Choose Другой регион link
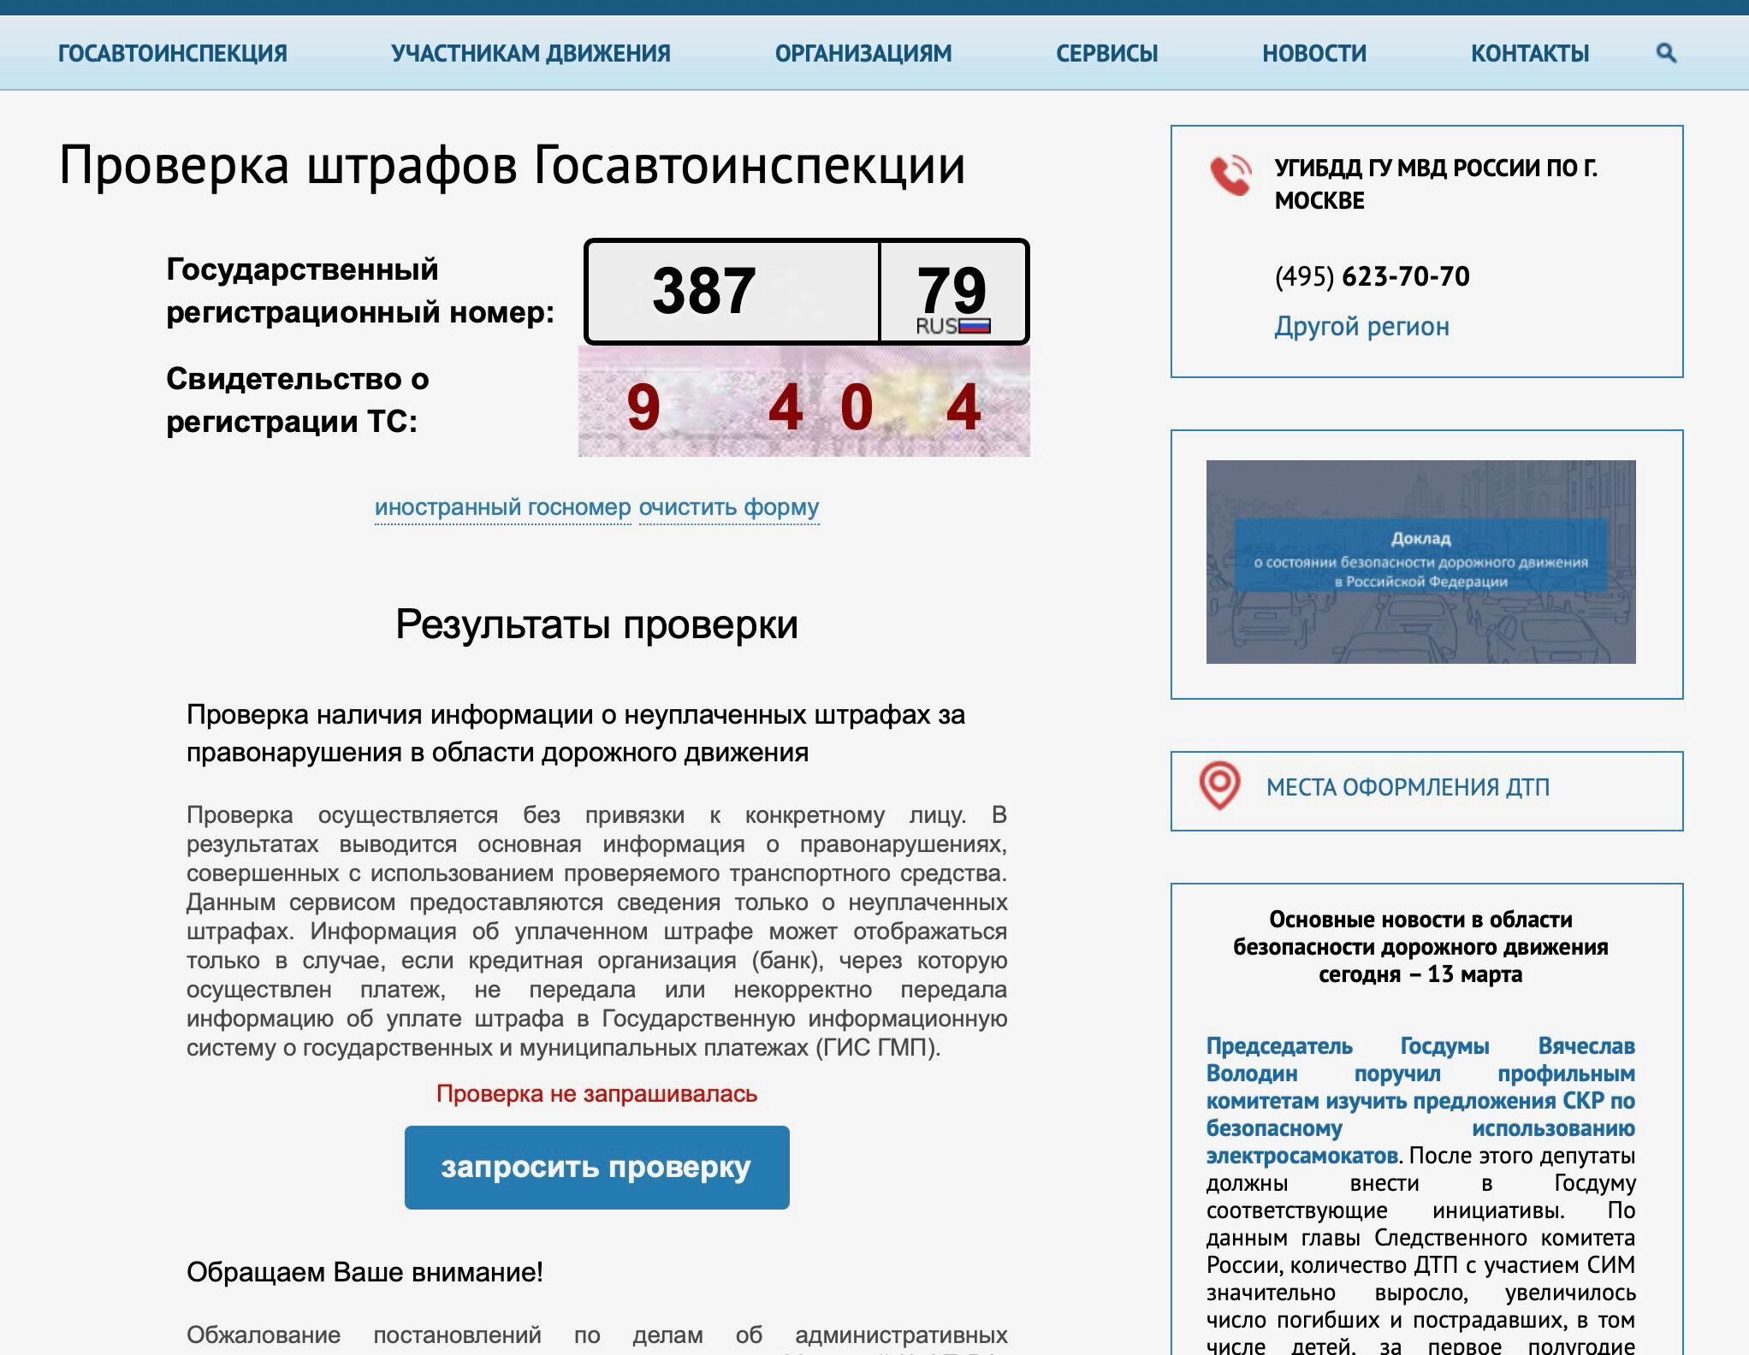The image size is (1749, 1355). pyautogui.click(x=1361, y=326)
